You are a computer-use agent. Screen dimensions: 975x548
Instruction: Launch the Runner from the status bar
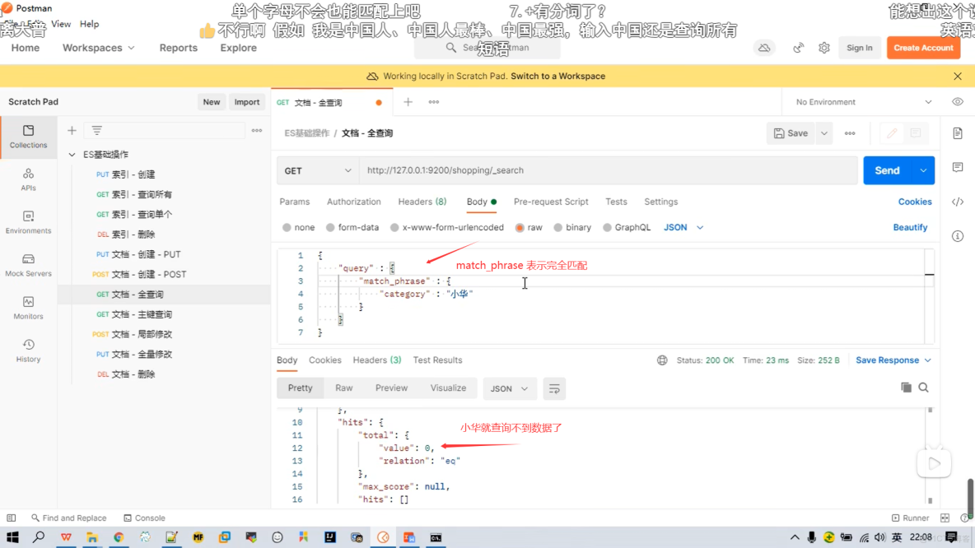click(x=911, y=518)
